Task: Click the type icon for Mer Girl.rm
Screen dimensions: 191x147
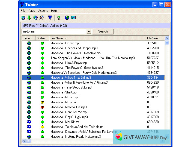Action: pyautogui.click(x=29, y=122)
